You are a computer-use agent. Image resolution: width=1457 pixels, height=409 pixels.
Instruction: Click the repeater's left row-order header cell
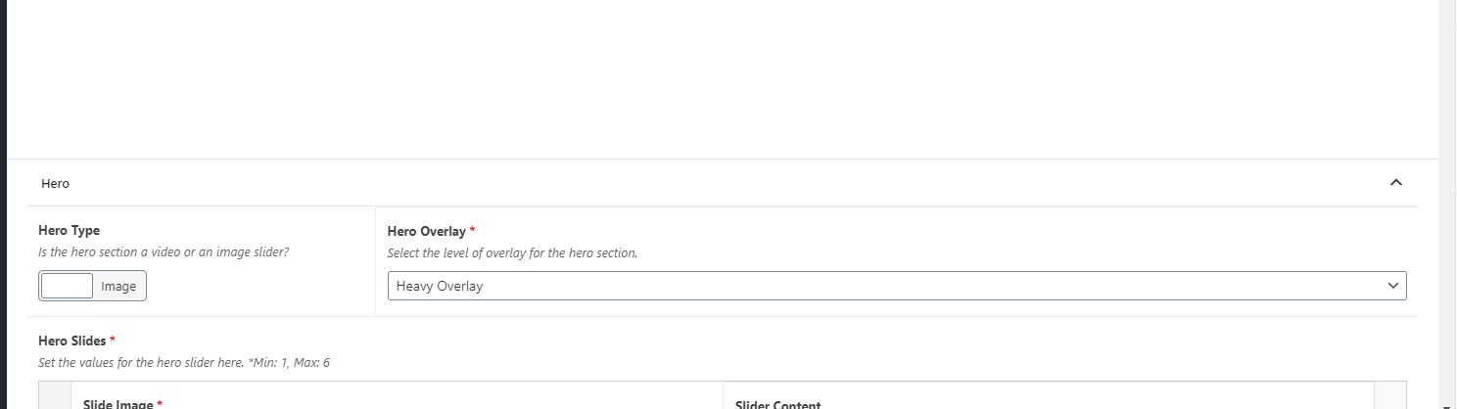pos(55,397)
